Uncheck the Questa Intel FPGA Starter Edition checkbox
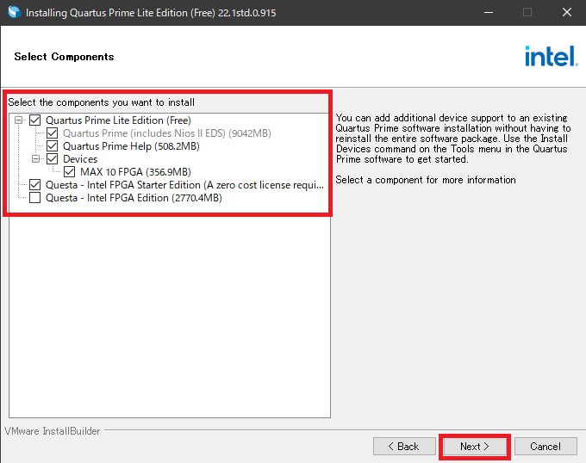The width and height of the screenshot is (586, 463). [x=35, y=185]
